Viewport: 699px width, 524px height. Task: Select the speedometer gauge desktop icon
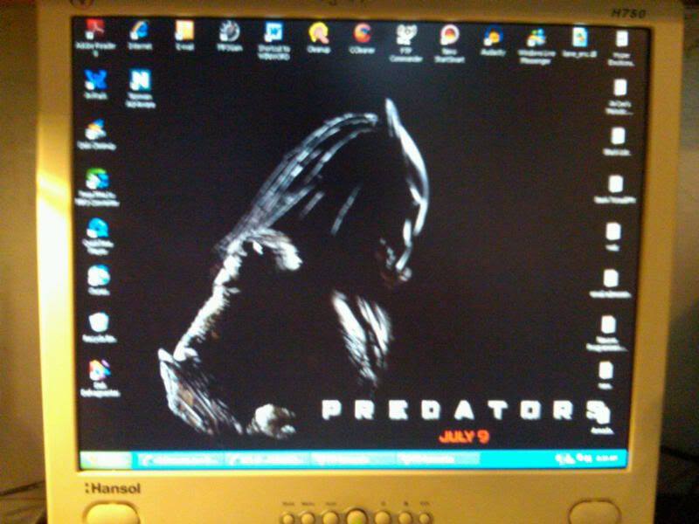[230, 37]
